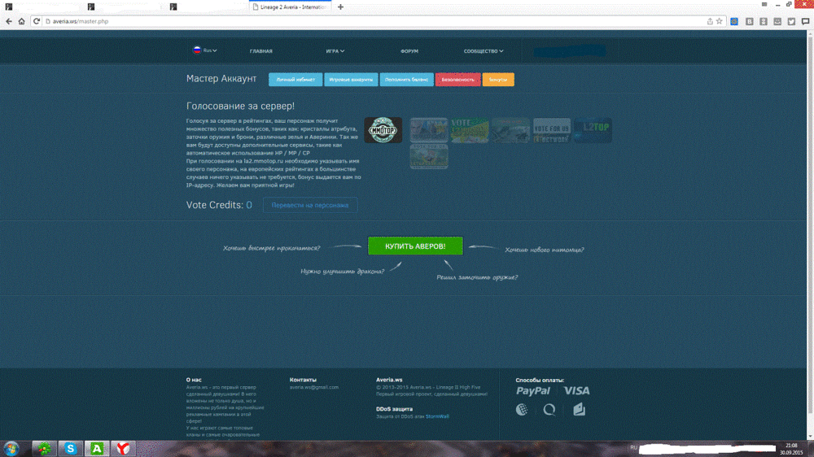Open ФОРУМ in navigation
The height and width of the screenshot is (457, 814).
coord(409,51)
